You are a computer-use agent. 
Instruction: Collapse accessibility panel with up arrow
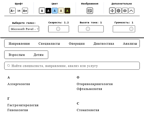(x=131, y=11)
